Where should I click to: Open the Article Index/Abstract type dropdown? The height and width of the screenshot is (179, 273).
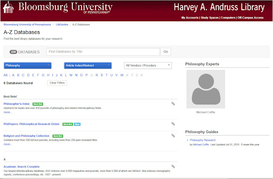[x=88, y=66]
